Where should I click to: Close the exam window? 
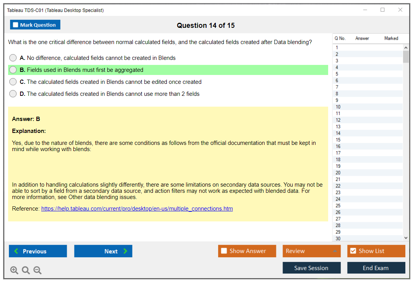pyautogui.click(x=400, y=10)
